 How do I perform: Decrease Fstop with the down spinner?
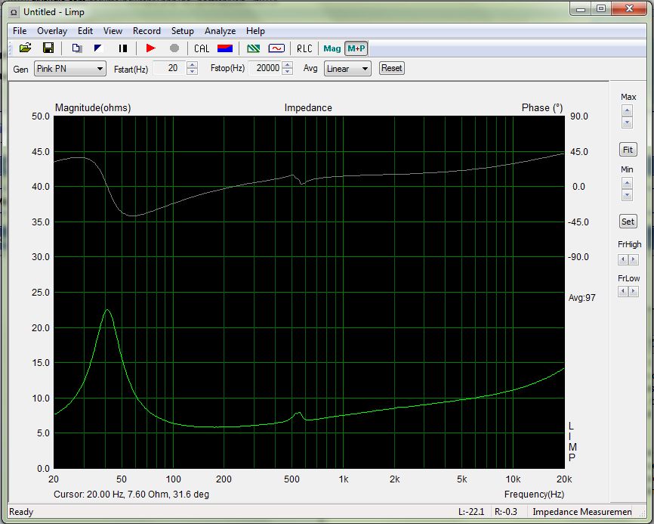(x=287, y=71)
